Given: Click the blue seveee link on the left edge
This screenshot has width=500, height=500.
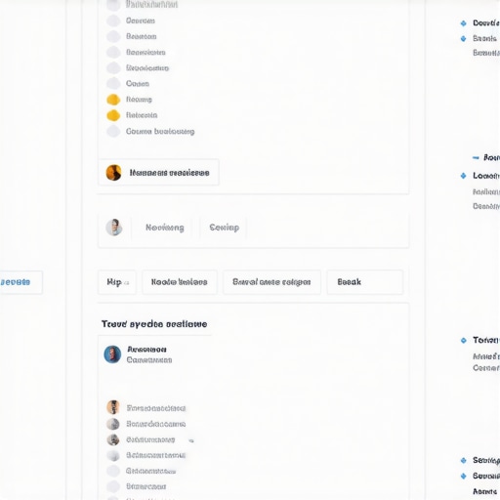Looking at the screenshot, I should [16, 282].
